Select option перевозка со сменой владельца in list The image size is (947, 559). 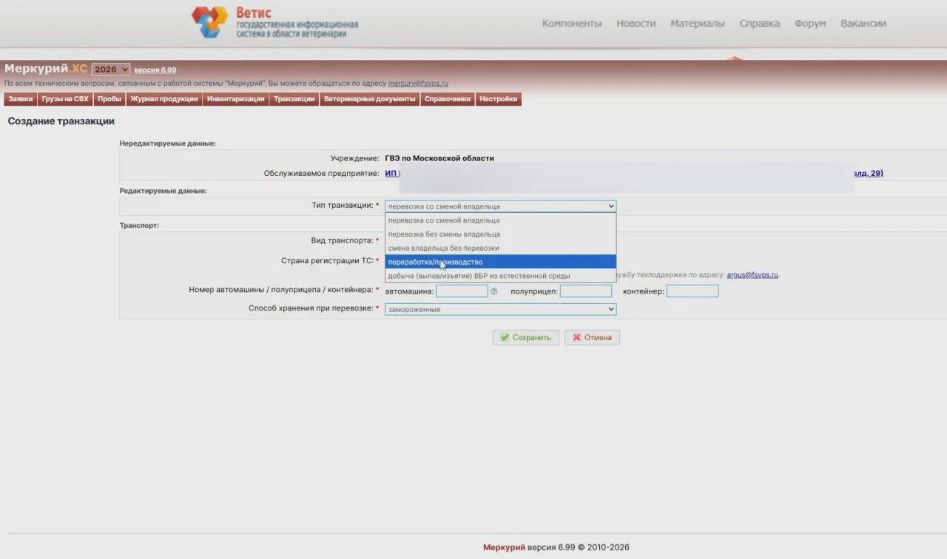pyautogui.click(x=501, y=220)
